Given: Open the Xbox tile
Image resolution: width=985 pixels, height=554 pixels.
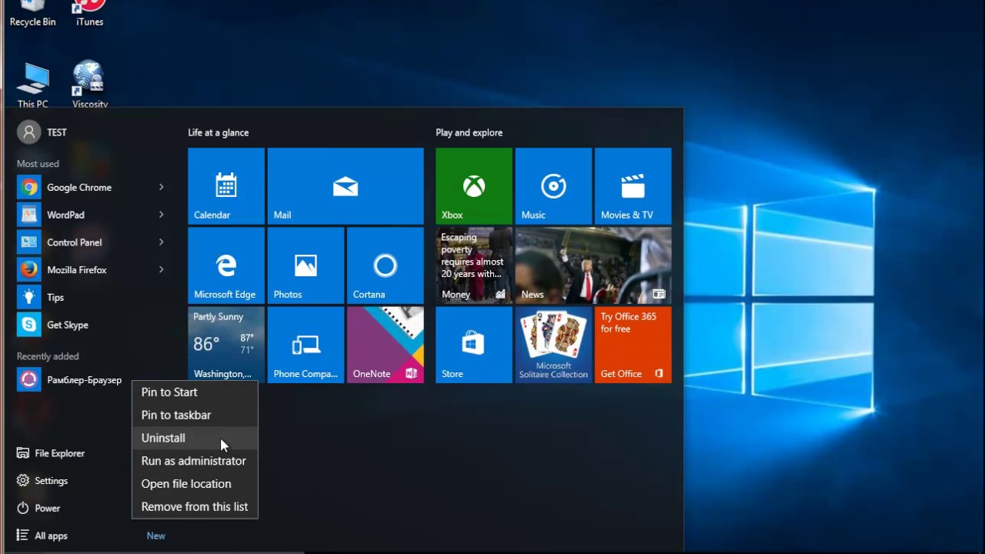Looking at the screenshot, I should click(474, 186).
